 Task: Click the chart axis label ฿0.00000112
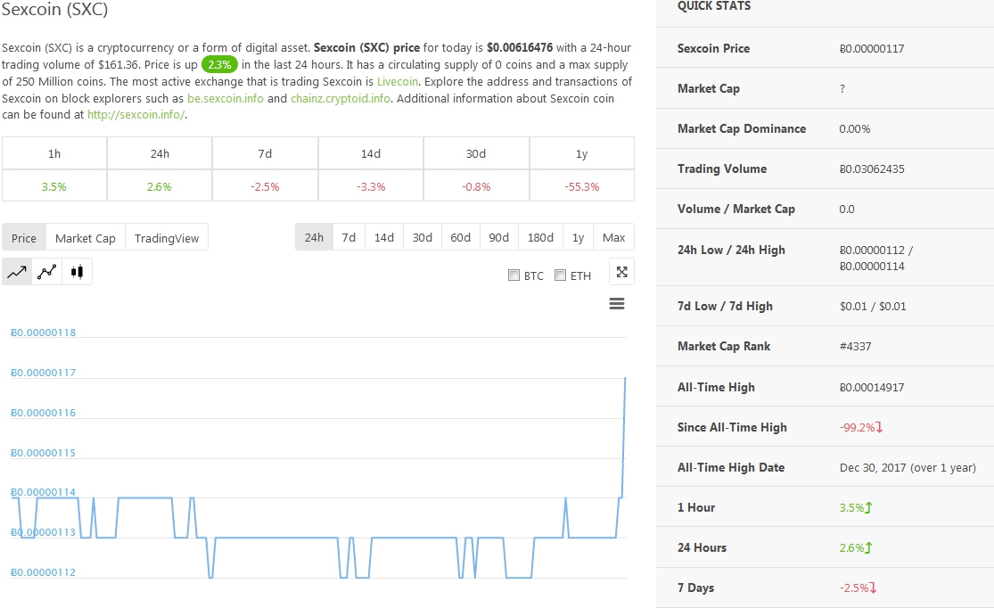point(43,571)
